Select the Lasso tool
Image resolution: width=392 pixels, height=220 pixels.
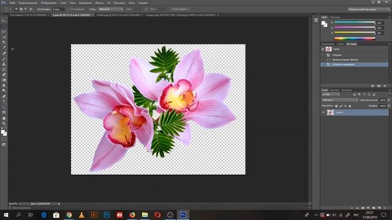tap(4, 32)
